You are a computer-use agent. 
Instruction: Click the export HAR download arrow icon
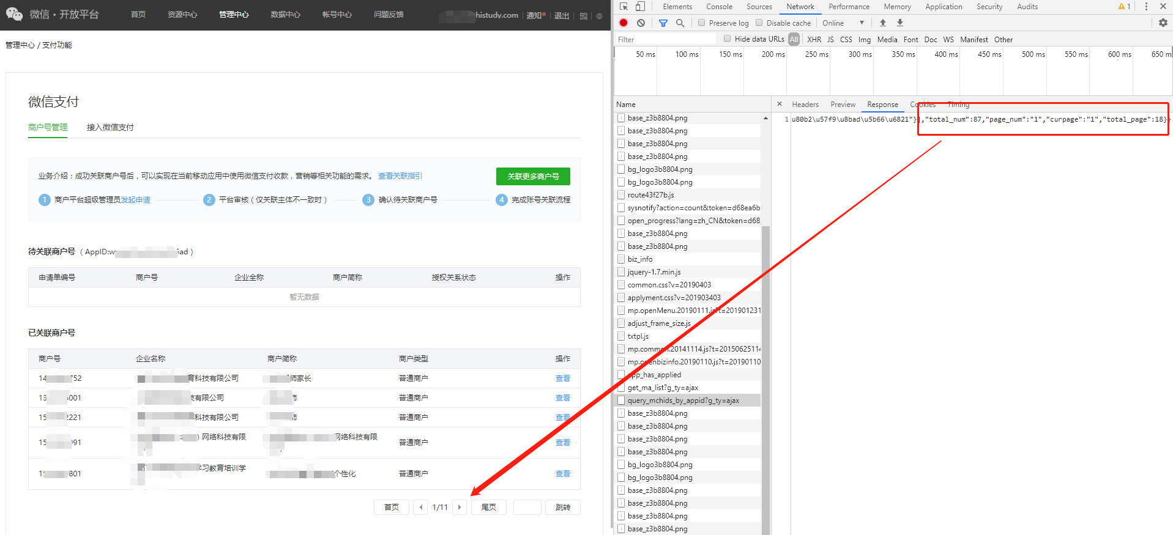(x=900, y=23)
